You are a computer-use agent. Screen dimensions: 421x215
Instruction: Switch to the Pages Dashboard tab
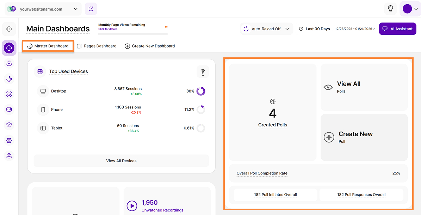point(97,46)
